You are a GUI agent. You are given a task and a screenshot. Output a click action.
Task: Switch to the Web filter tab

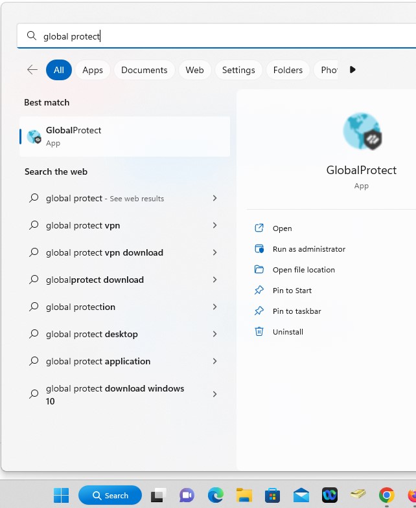[x=194, y=70]
